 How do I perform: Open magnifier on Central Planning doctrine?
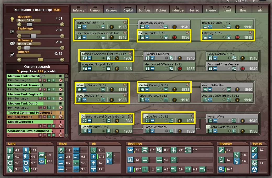tap(188, 85)
